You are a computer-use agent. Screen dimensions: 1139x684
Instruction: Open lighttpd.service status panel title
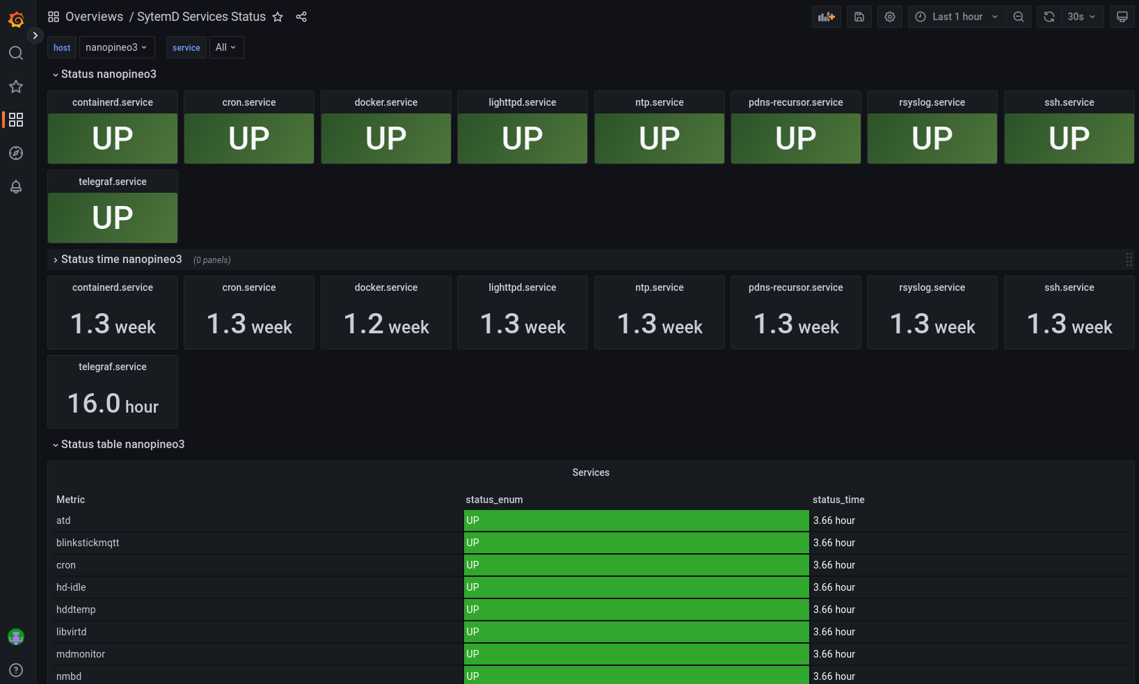(x=523, y=102)
